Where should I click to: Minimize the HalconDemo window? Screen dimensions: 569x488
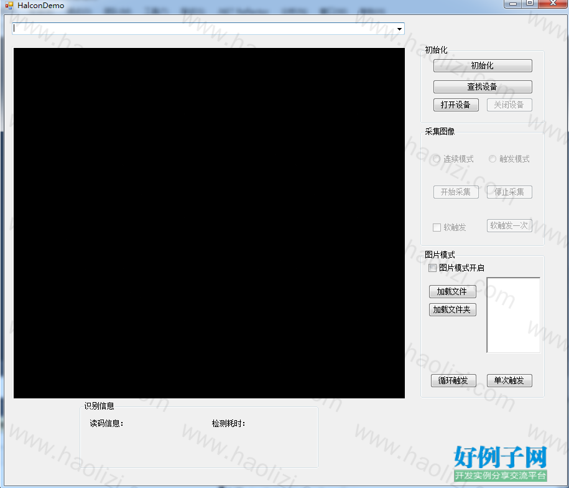pos(513,4)
